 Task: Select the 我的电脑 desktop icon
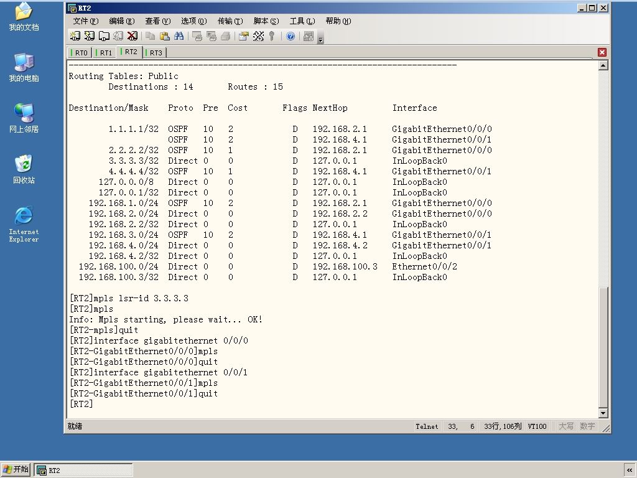[x=24, y=67]
